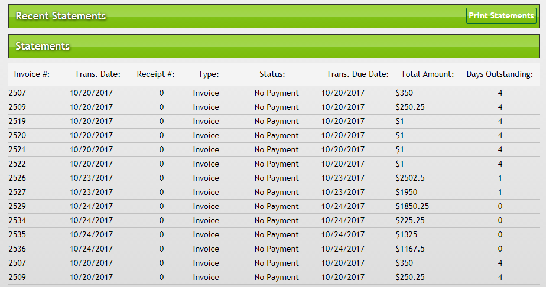Sort by the Total Amount column header
The width and height of the screenshot is (546, 287).
point(427,74)
